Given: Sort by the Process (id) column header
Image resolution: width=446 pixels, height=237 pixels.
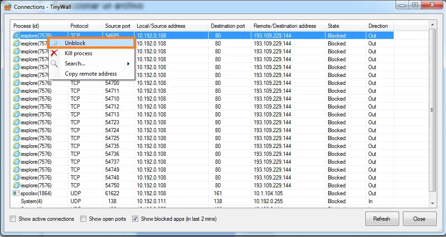Looking at the screenshot, I should [x=39, y=26].
